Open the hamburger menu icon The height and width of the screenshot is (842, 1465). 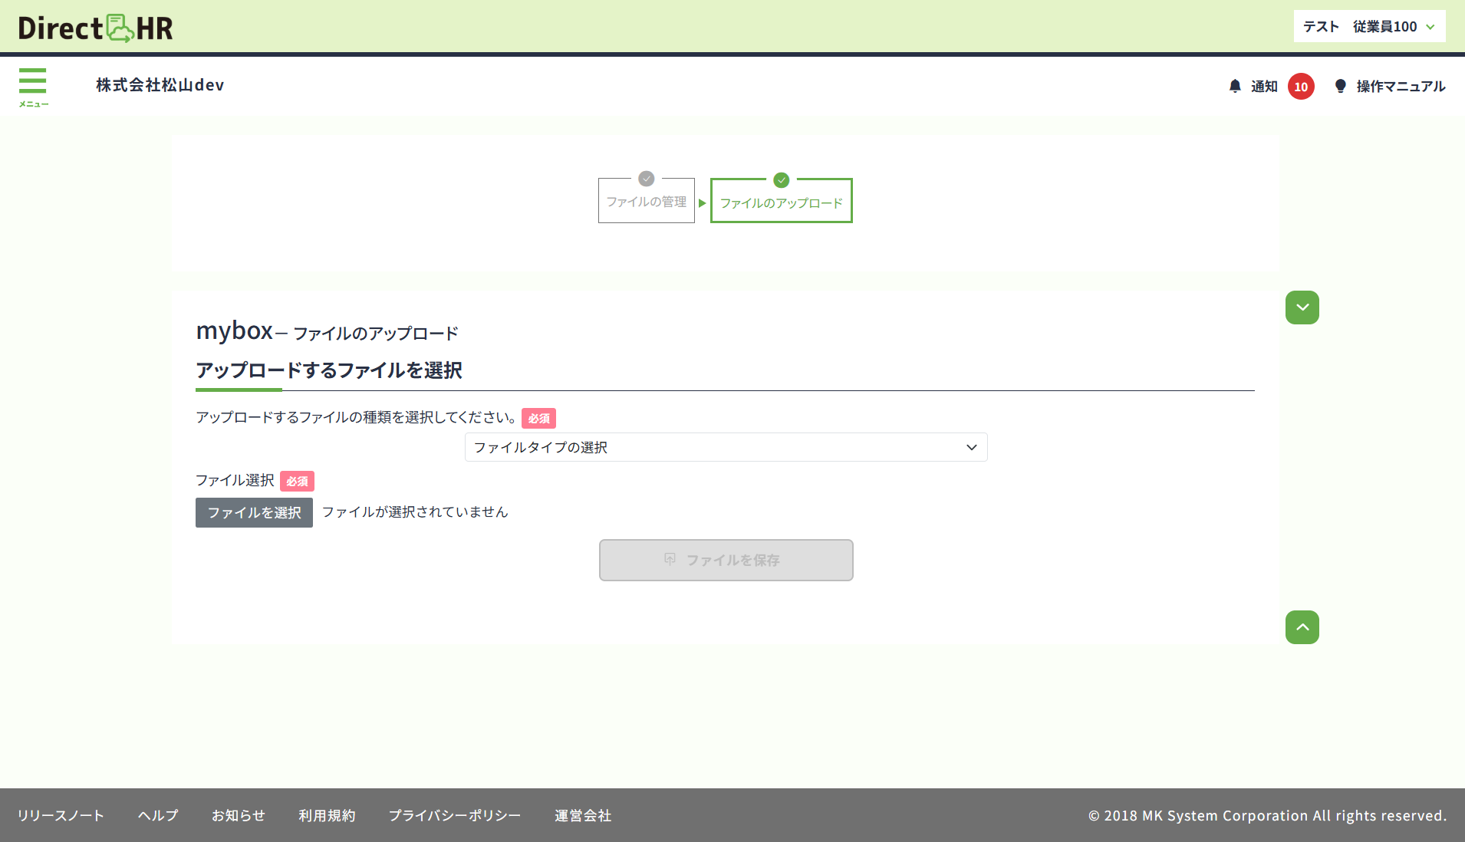33,86
